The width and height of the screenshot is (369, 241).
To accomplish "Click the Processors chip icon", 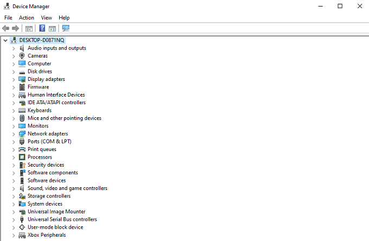I will 22,157.
